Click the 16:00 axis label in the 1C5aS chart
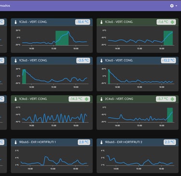The height and width of the screenshot is (176, 181). 76,87
